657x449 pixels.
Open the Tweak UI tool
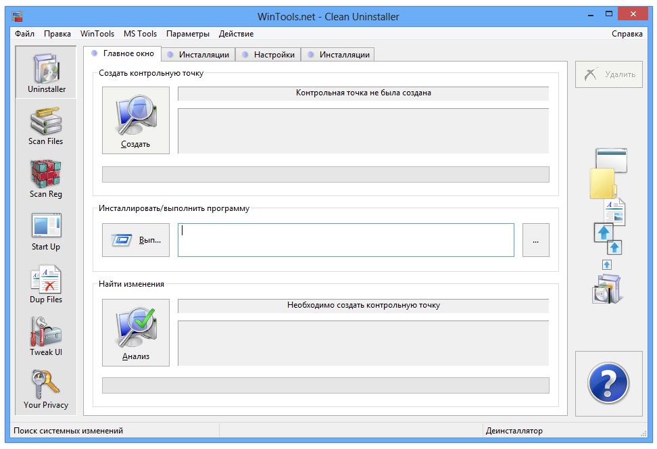46,337
